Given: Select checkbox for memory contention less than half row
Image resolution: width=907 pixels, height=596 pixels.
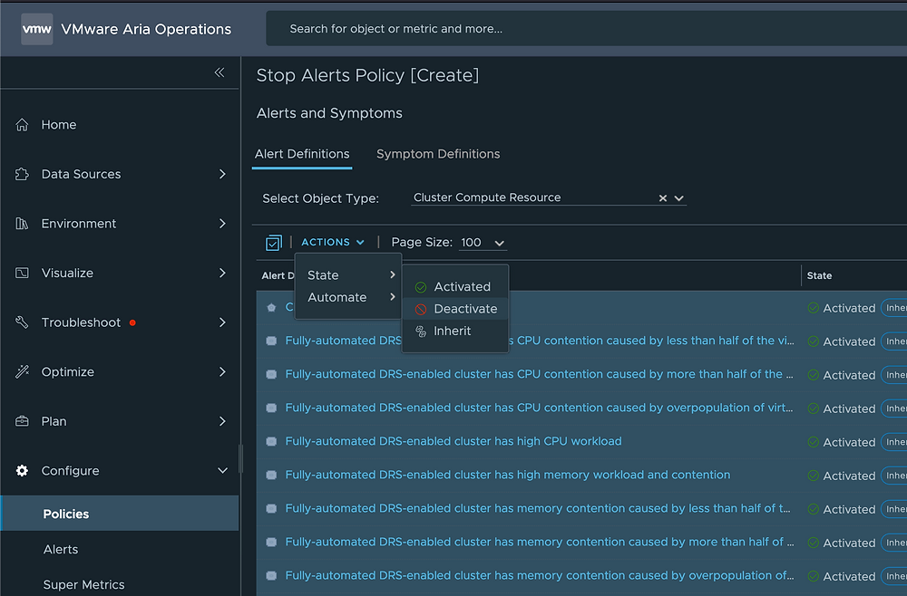Looking at the screenshot, I should point(271,508).
